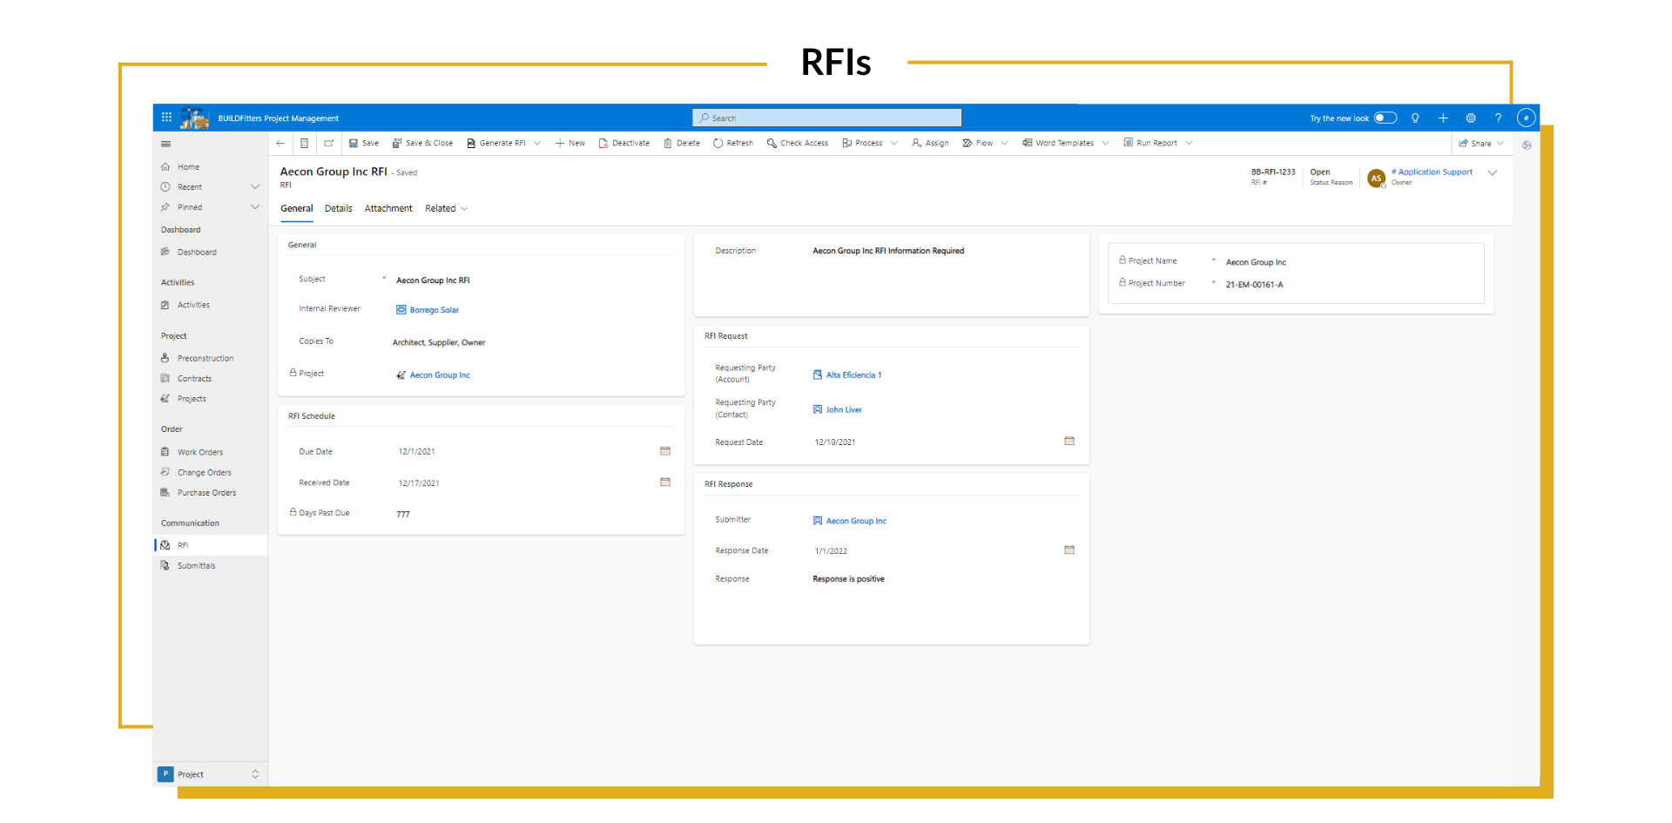Image resolution: width=1672 pixels, height=823 pixels.
Task: Open Purchase Orders from the sidebar
Action: 206,492
